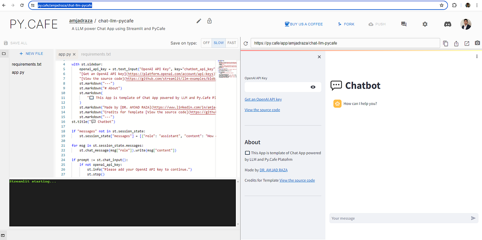This screenshot has width=482, height=240.
Task: Open the three-dot menu in preview pane
Action: pyautogui.click(x=477, y=56)
